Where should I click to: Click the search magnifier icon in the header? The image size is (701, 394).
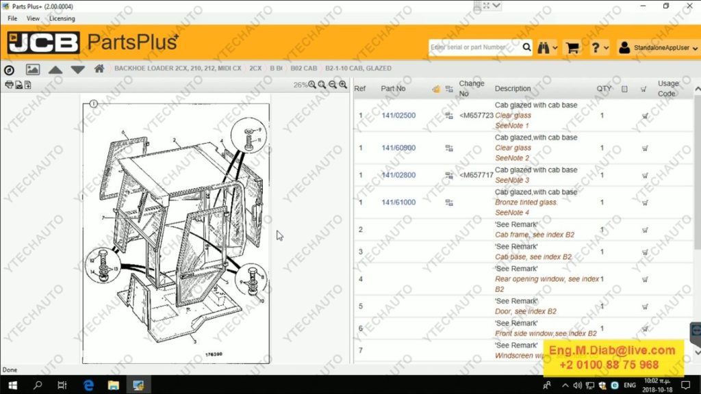tap(526, 47)
